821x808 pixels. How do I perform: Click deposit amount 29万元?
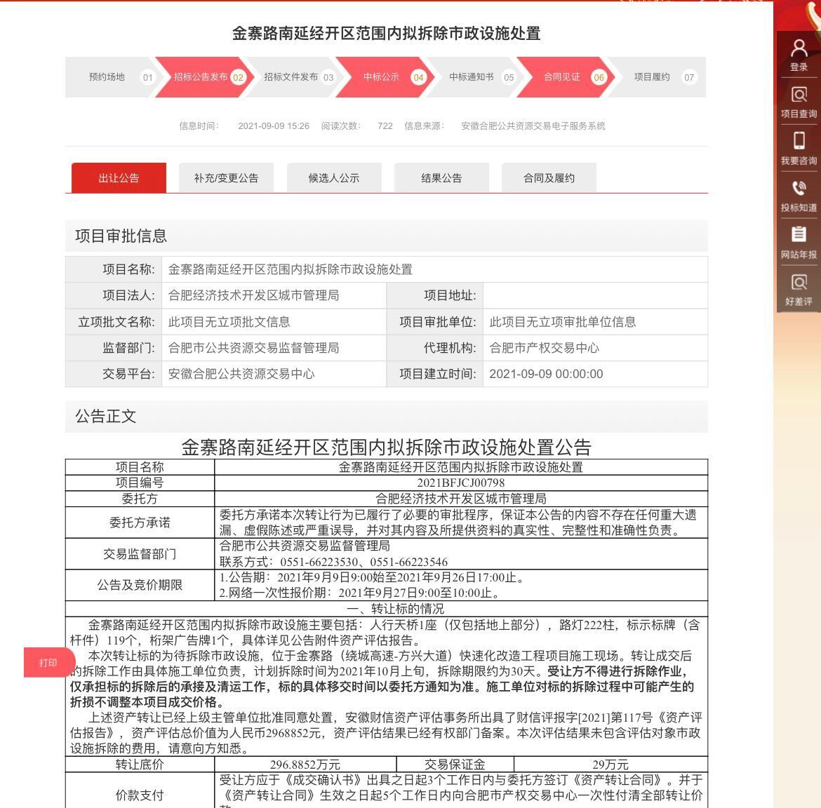click(x=610, y=765)
